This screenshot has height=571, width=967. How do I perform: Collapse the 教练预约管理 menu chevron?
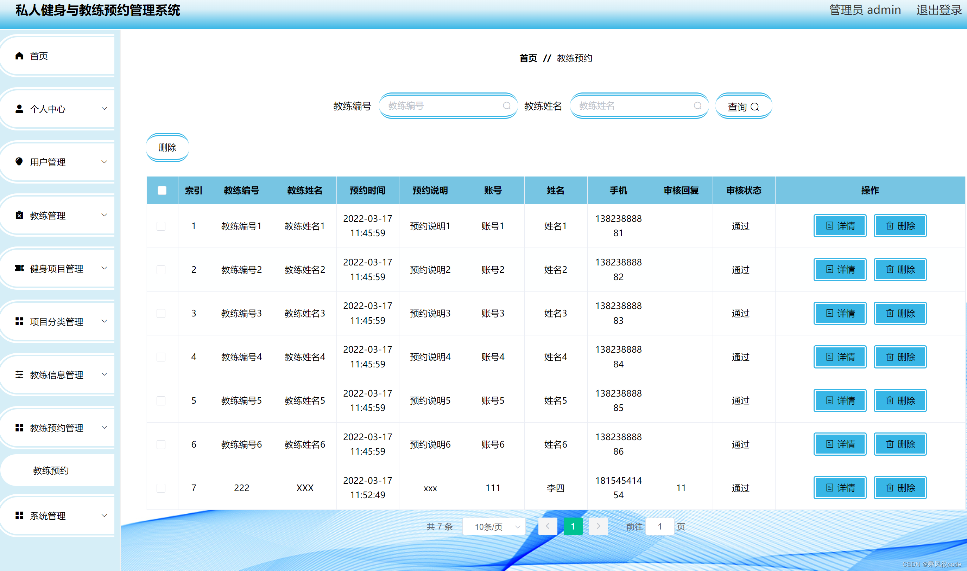[x=104, y=428]
